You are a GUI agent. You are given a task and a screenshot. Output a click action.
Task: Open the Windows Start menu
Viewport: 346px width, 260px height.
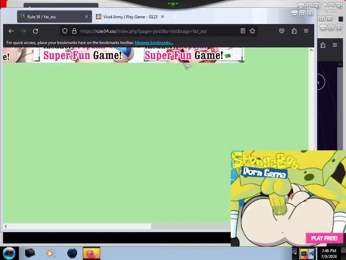pos(9,253)
